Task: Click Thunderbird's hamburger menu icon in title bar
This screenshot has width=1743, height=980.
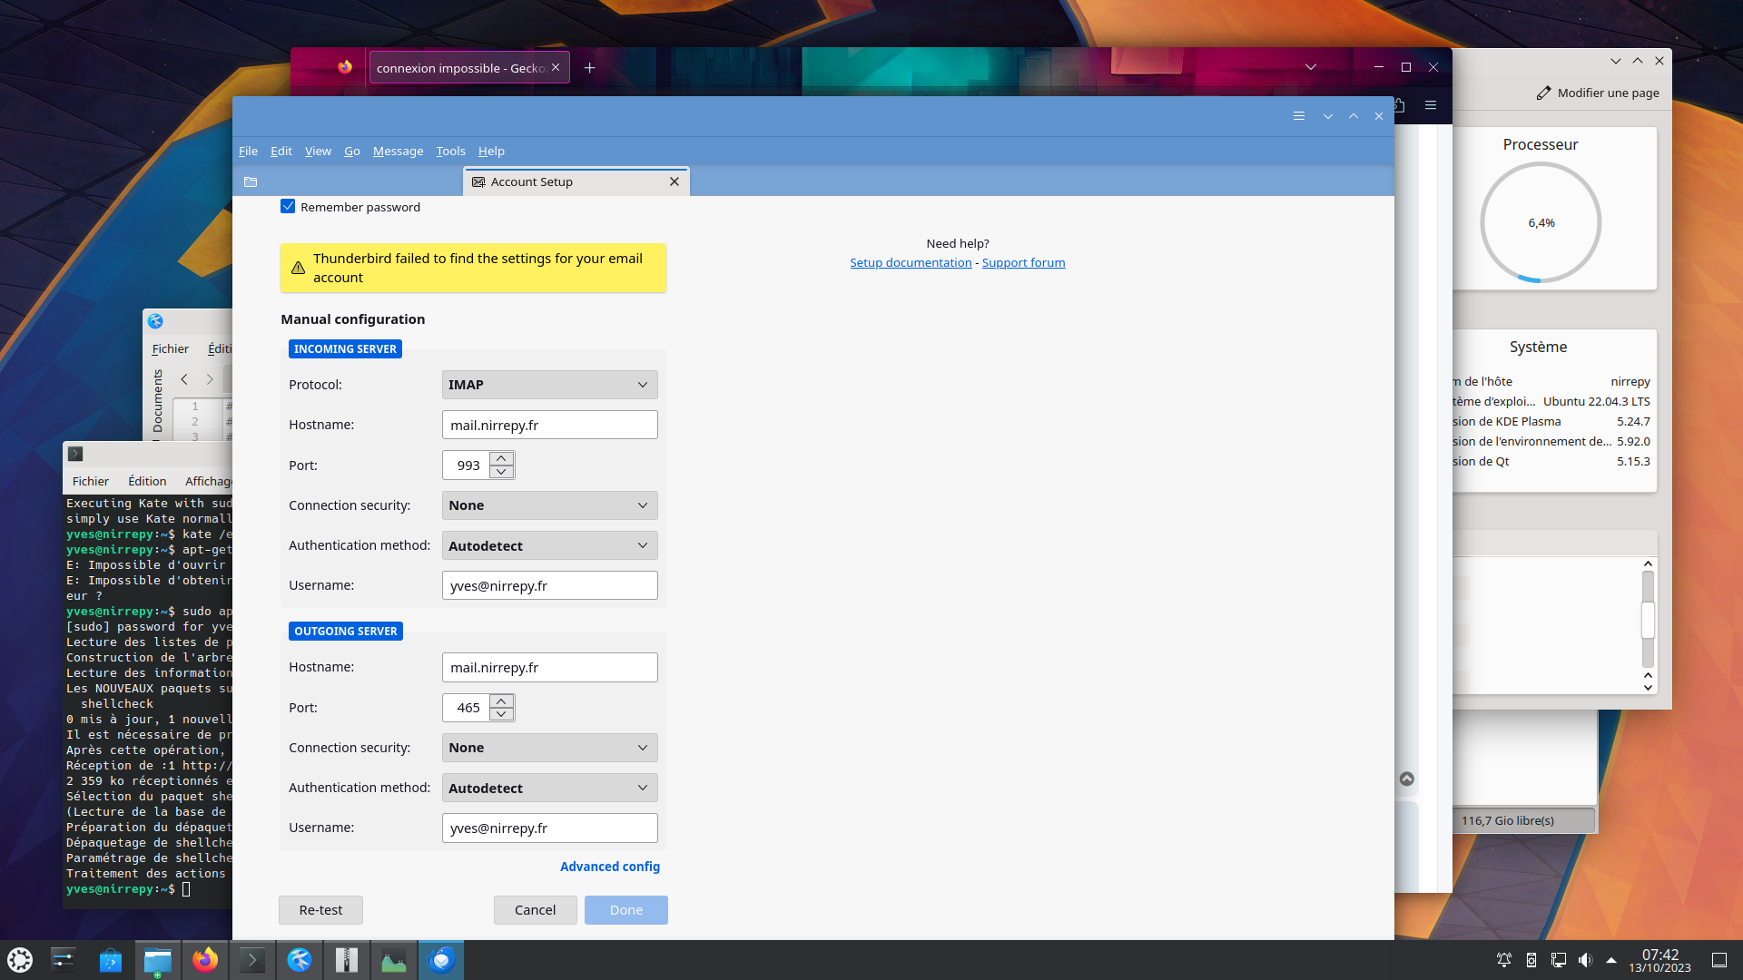Action: pyautogui.click(x=1299, y=116)
